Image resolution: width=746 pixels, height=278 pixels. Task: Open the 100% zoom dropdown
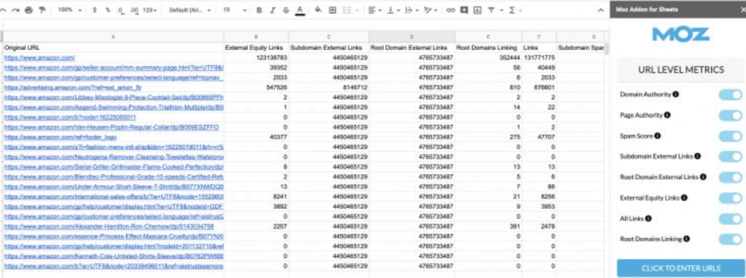(70, 10)
